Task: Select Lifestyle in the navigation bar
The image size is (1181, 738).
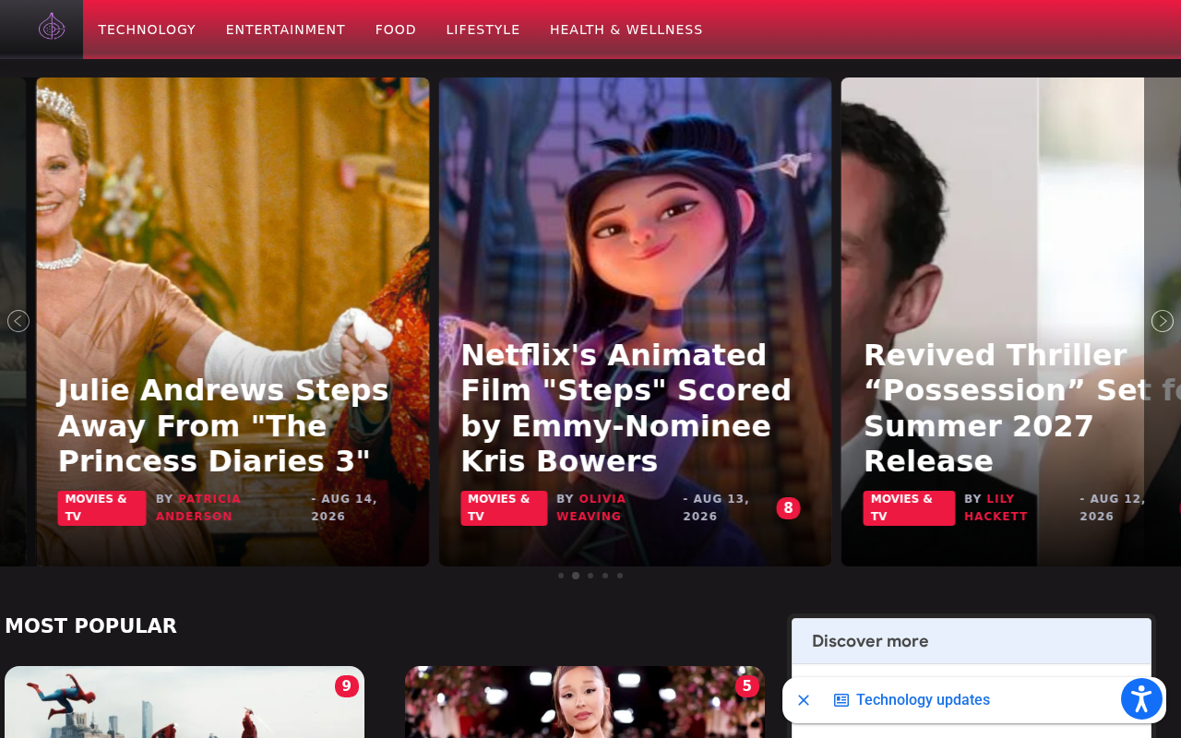Action: pyautogui.click(x=483, y=30)
